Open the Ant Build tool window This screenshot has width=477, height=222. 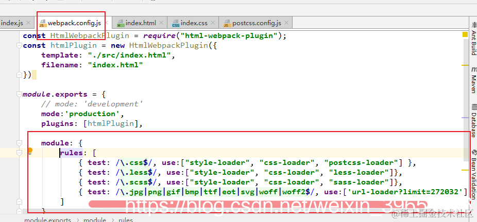pos(473,38)
